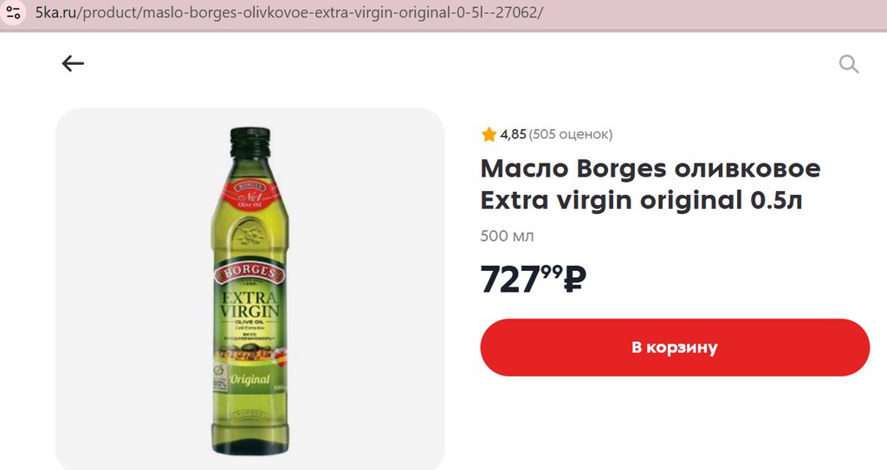Click the orange rating star icon
887x470 pixels.
click(489, 135)
